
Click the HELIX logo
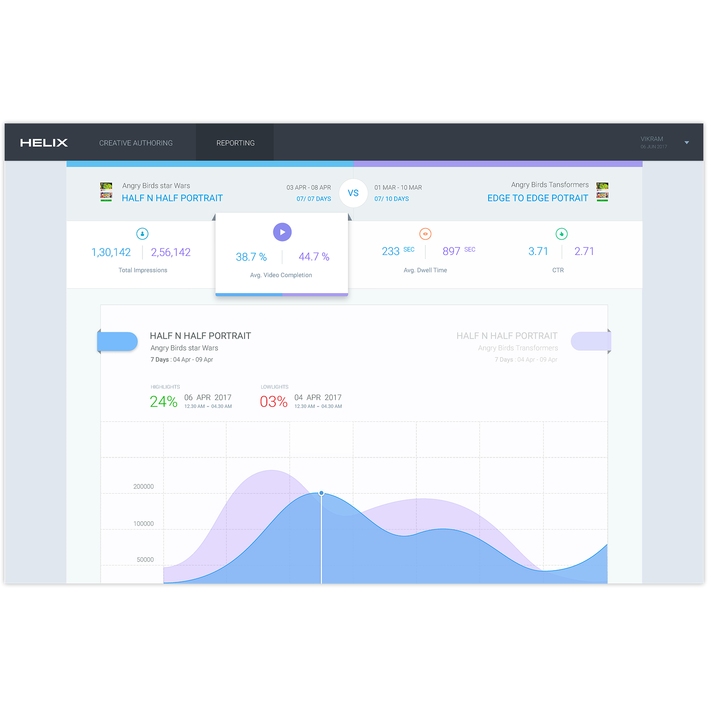click(44, 143)
